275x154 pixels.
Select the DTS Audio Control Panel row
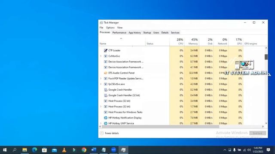[182, 73]
